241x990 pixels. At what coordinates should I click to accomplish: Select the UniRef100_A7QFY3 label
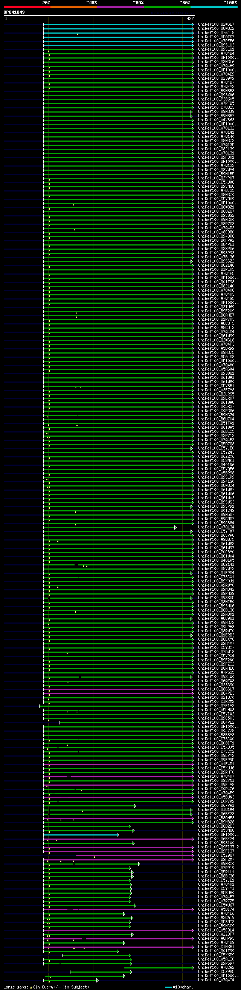[x=216, y=87]
